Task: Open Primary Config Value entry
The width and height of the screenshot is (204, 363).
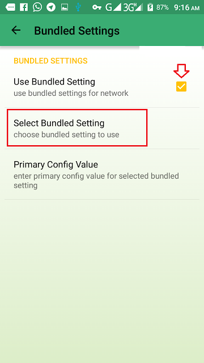Action: coord(102,174)
